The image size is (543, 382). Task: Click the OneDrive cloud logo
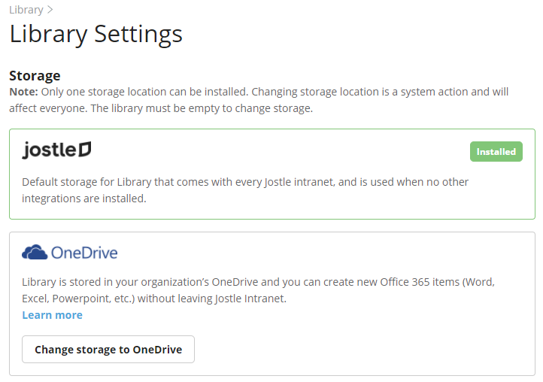[35, 252]
